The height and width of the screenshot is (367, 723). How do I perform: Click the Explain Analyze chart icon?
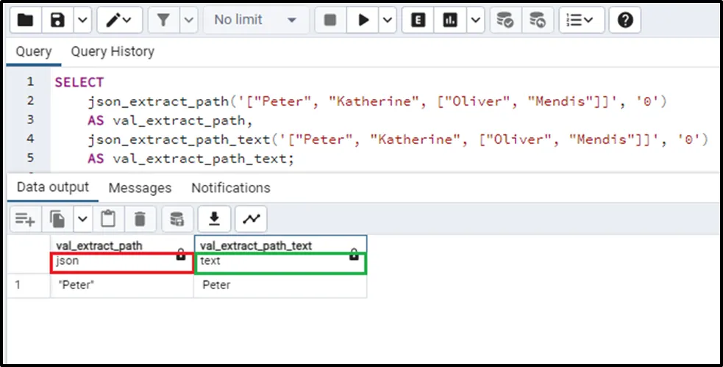450,21
